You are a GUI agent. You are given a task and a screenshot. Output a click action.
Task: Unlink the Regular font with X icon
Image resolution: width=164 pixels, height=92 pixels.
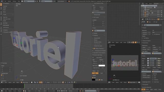pyautogui.click(x=161, y=59)
